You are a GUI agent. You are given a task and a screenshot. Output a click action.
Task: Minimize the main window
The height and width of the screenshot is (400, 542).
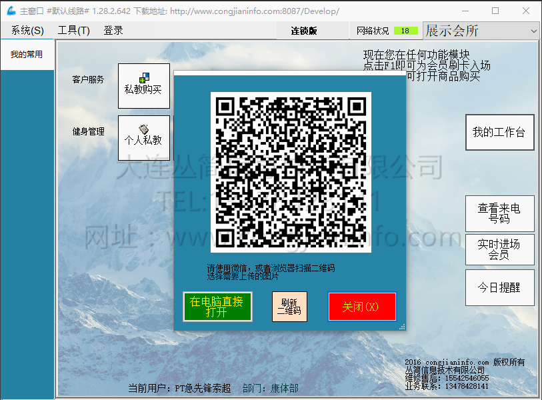[465, 11]
